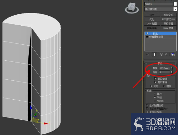Click the red X-axis gizmo arrow

pos(47,123)
